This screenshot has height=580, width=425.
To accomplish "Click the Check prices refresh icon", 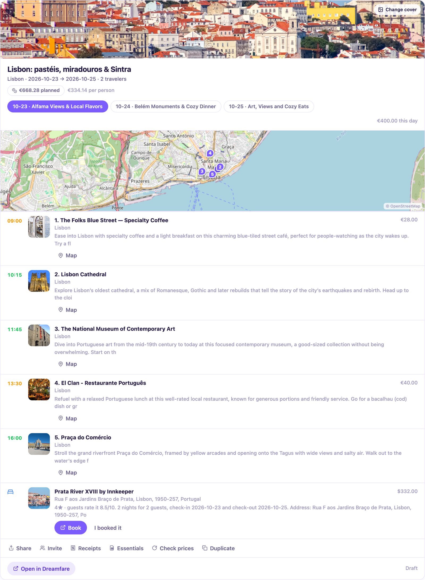I will [154, 548].
